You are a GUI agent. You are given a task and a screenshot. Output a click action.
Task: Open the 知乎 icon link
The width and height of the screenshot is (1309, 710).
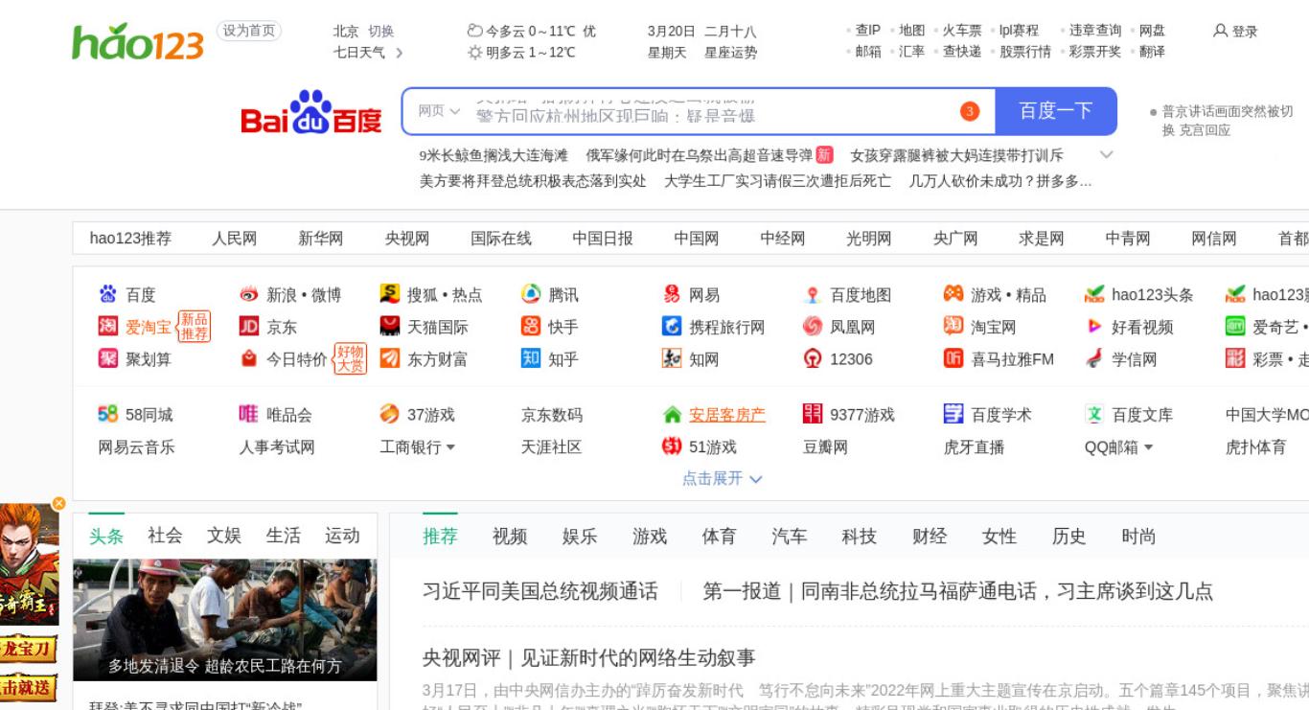click(x=531, y=359)
